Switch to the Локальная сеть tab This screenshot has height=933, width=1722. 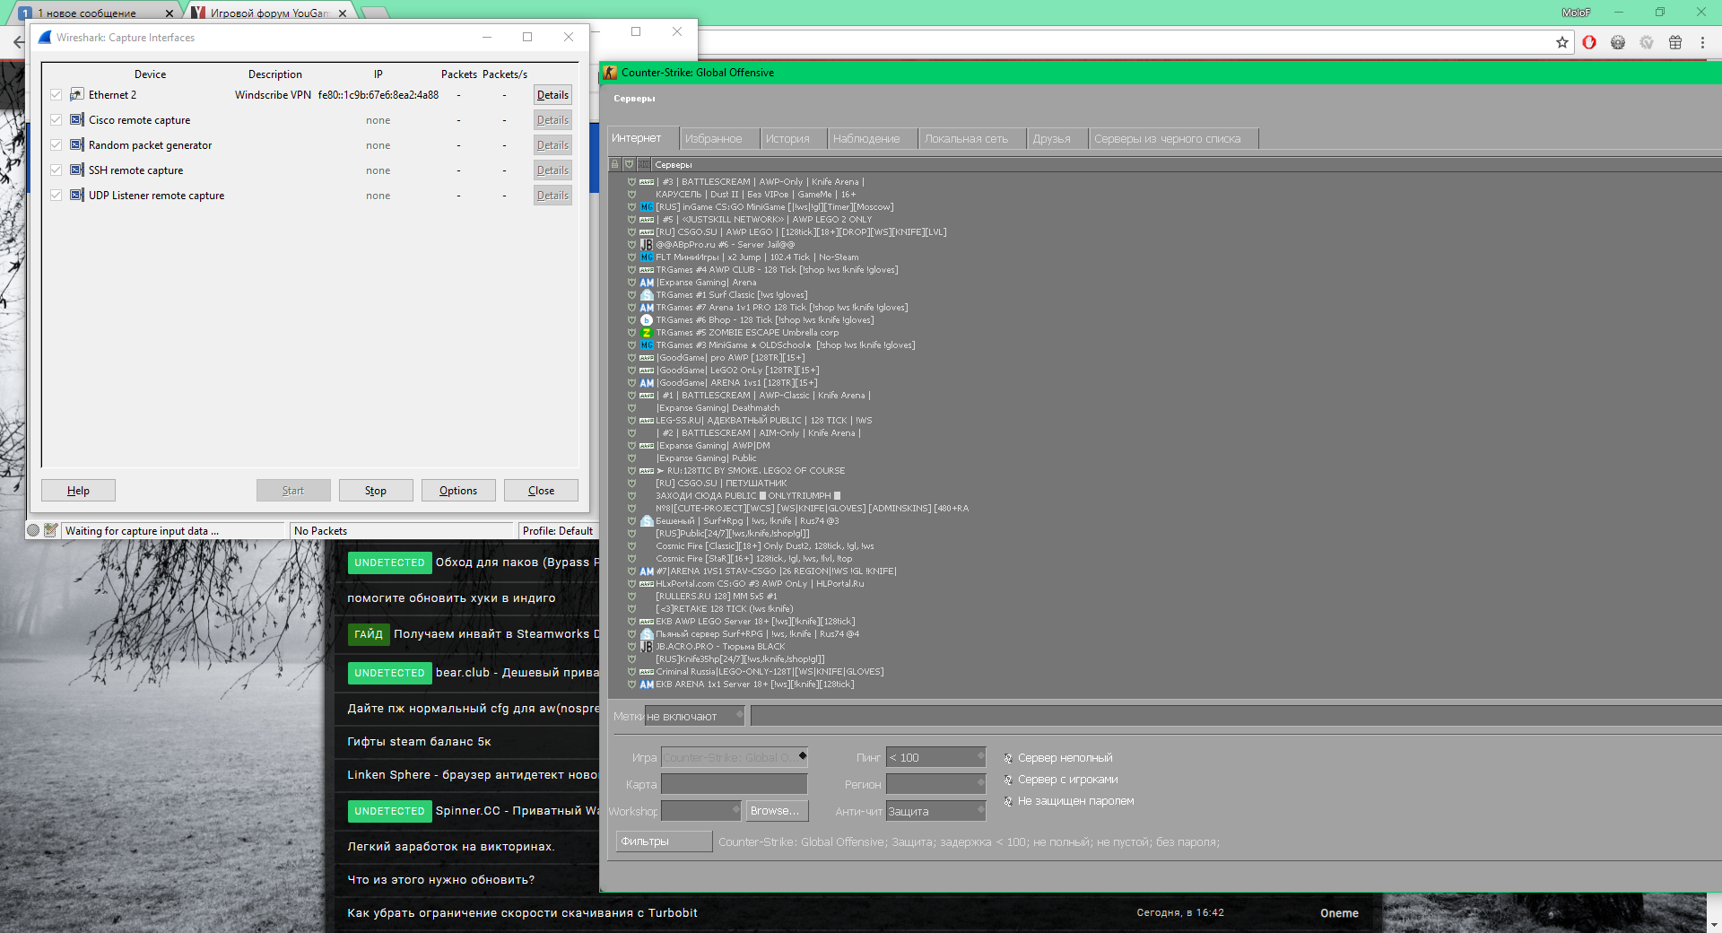pyautogui.click(x=966, y=139)
